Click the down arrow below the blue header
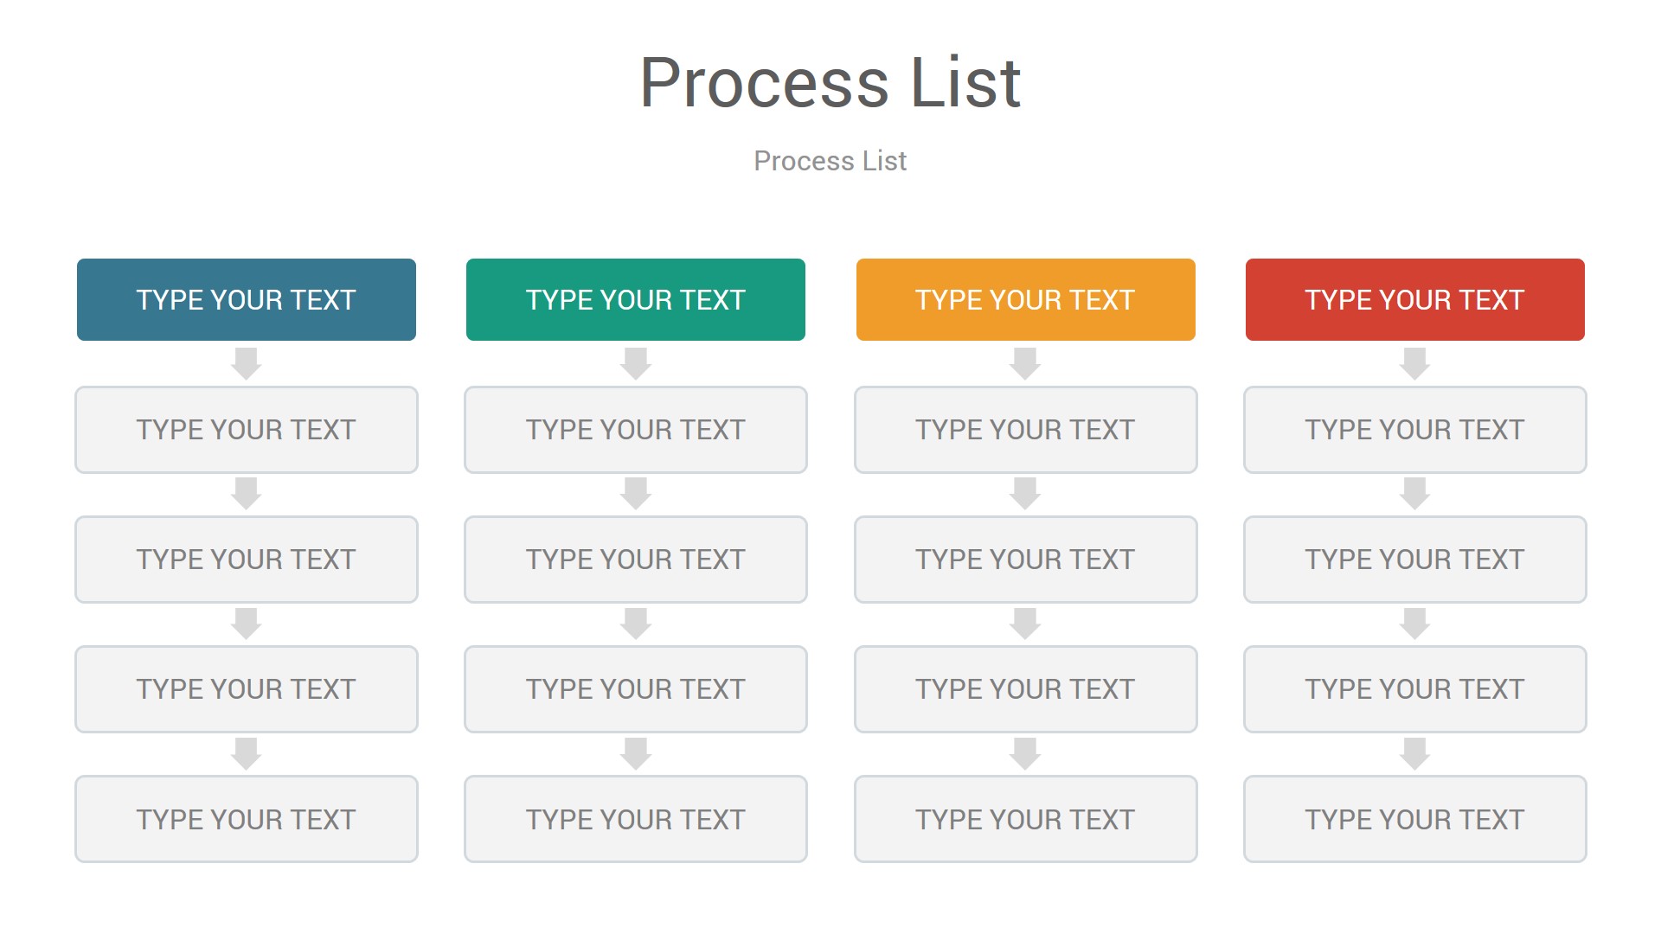The height and width of the screenshot is (934, 1661). point(247,363)
